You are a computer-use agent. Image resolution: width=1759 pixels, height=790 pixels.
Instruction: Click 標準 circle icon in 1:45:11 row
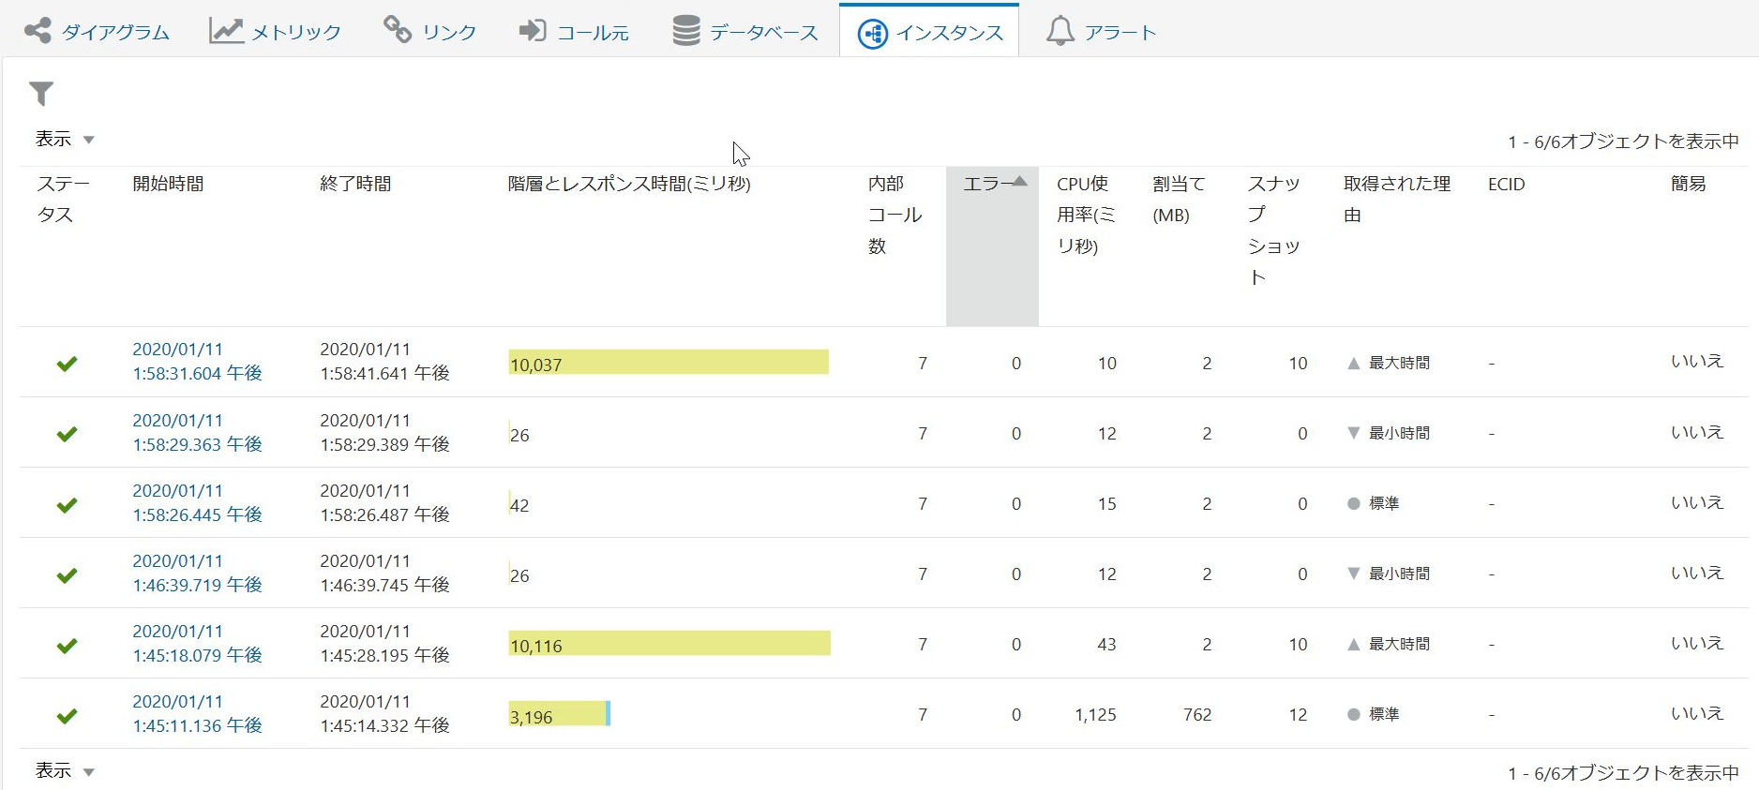[x=1353, y=714]
